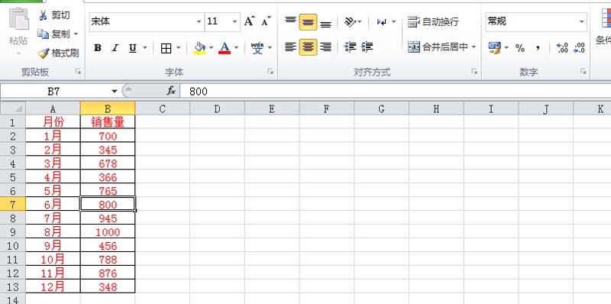Click accounting number format icon

494,48
